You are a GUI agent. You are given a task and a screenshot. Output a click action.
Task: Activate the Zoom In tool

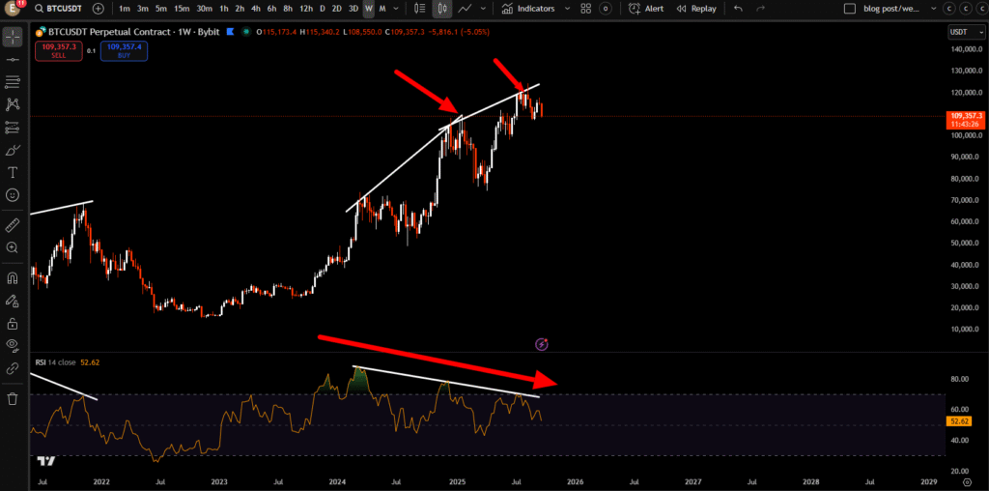coord(13,247)
